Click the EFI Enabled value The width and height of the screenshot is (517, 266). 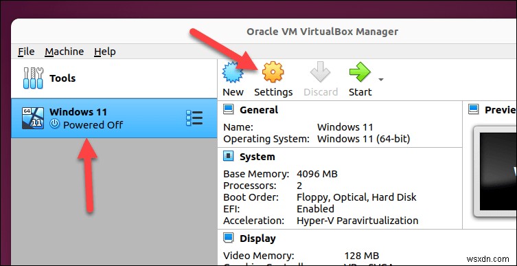(x=315, y=208)
